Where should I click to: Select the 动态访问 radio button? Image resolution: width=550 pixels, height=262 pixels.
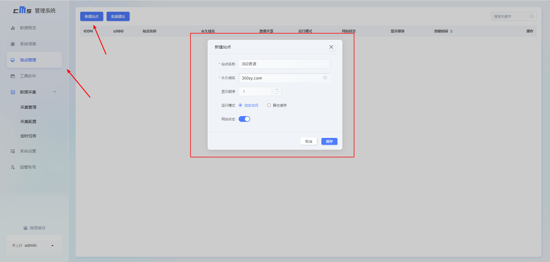[x=240, y=105]
